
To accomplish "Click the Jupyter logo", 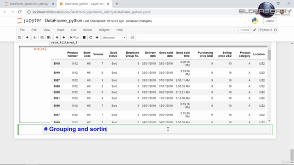I will click(x=29, y=21).
